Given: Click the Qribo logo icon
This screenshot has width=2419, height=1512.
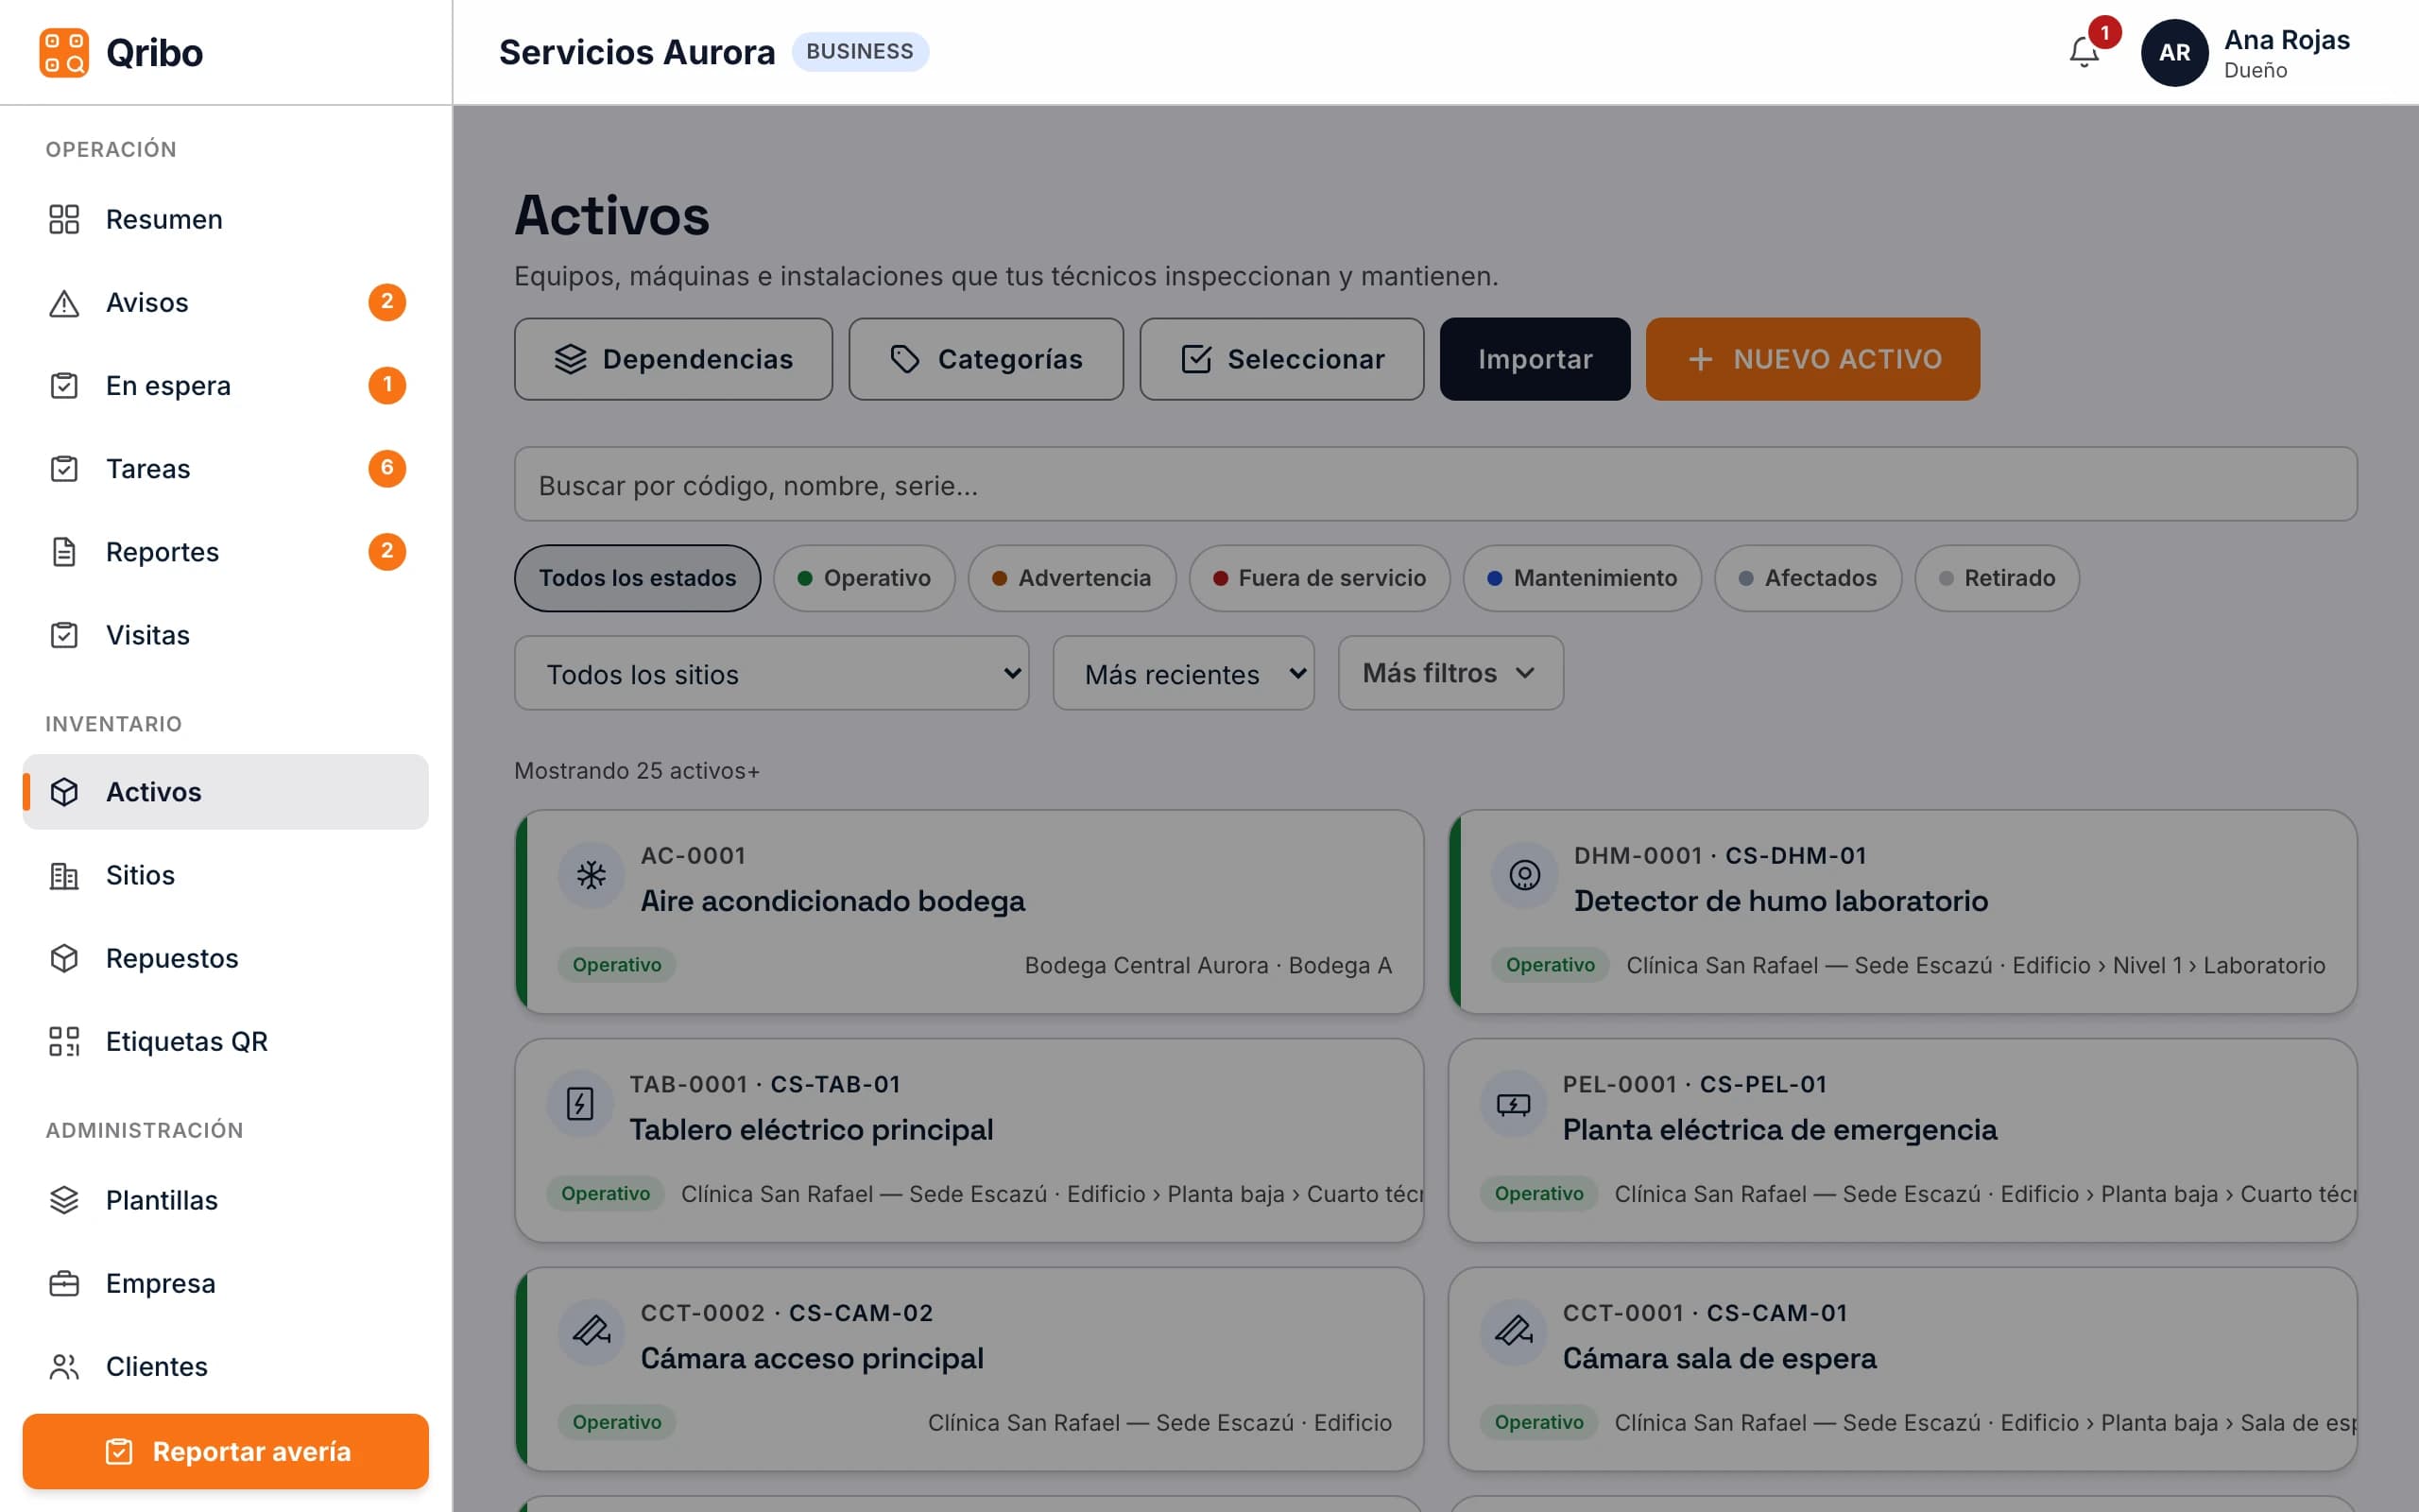Looking at the screenshot, I should click(x=64, y=52).
